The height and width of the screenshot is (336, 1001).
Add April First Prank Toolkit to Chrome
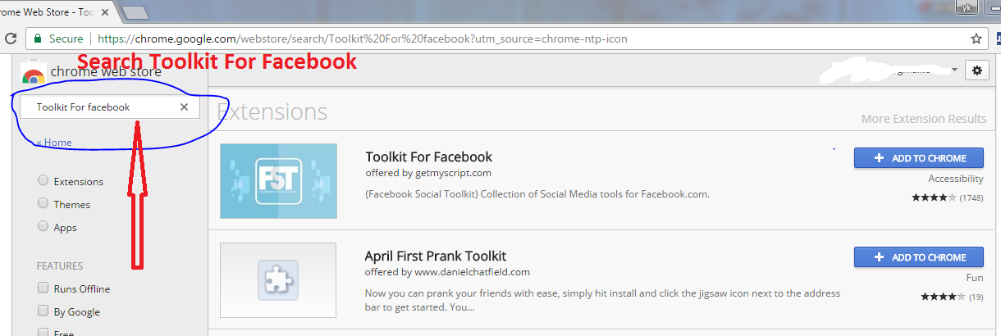(x=918, y=257)
